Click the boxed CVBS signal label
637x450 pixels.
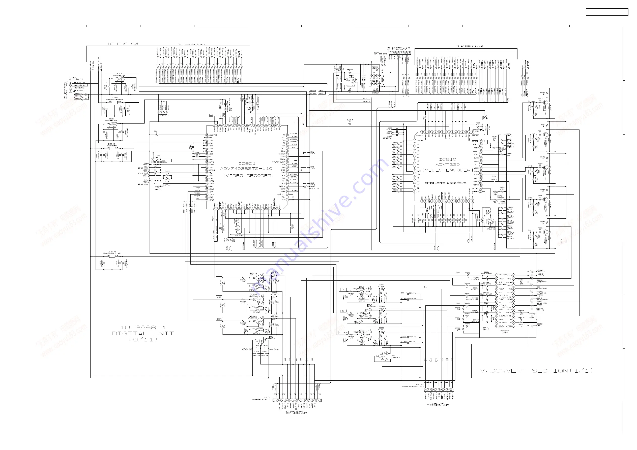click(343, 332)
